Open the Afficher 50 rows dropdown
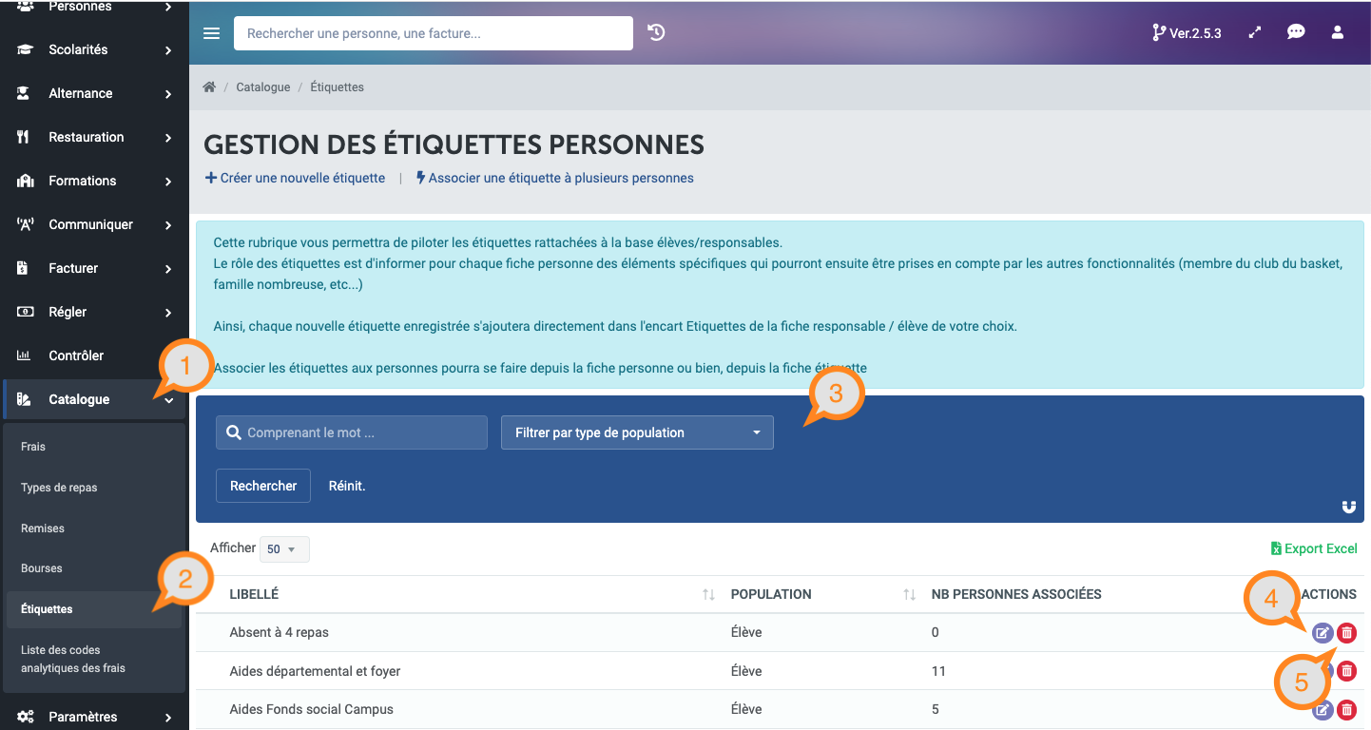Viewport: 1371px width, 730px height. [x=284, y=549]
